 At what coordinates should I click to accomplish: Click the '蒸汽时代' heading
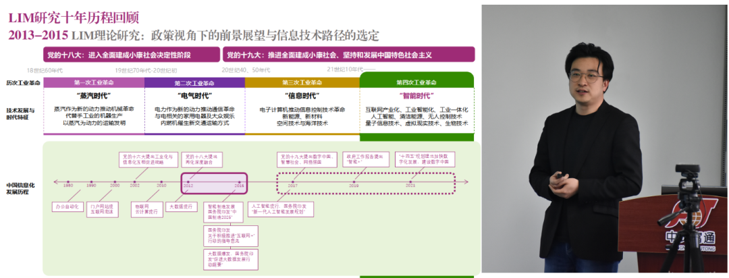click(94, 96)
